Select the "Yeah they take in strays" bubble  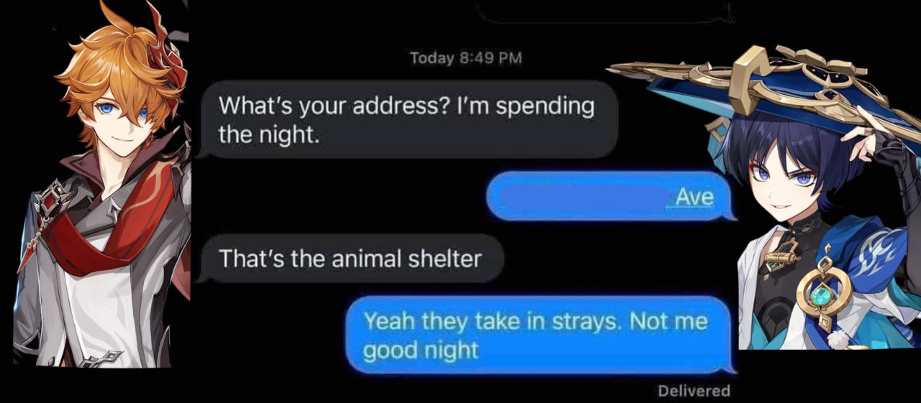tap(540, 335)
